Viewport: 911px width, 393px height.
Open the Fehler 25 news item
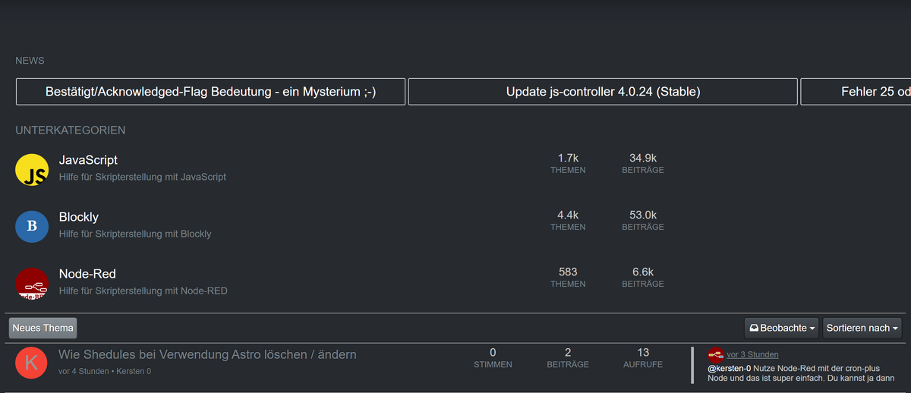[x=856, y=92]
